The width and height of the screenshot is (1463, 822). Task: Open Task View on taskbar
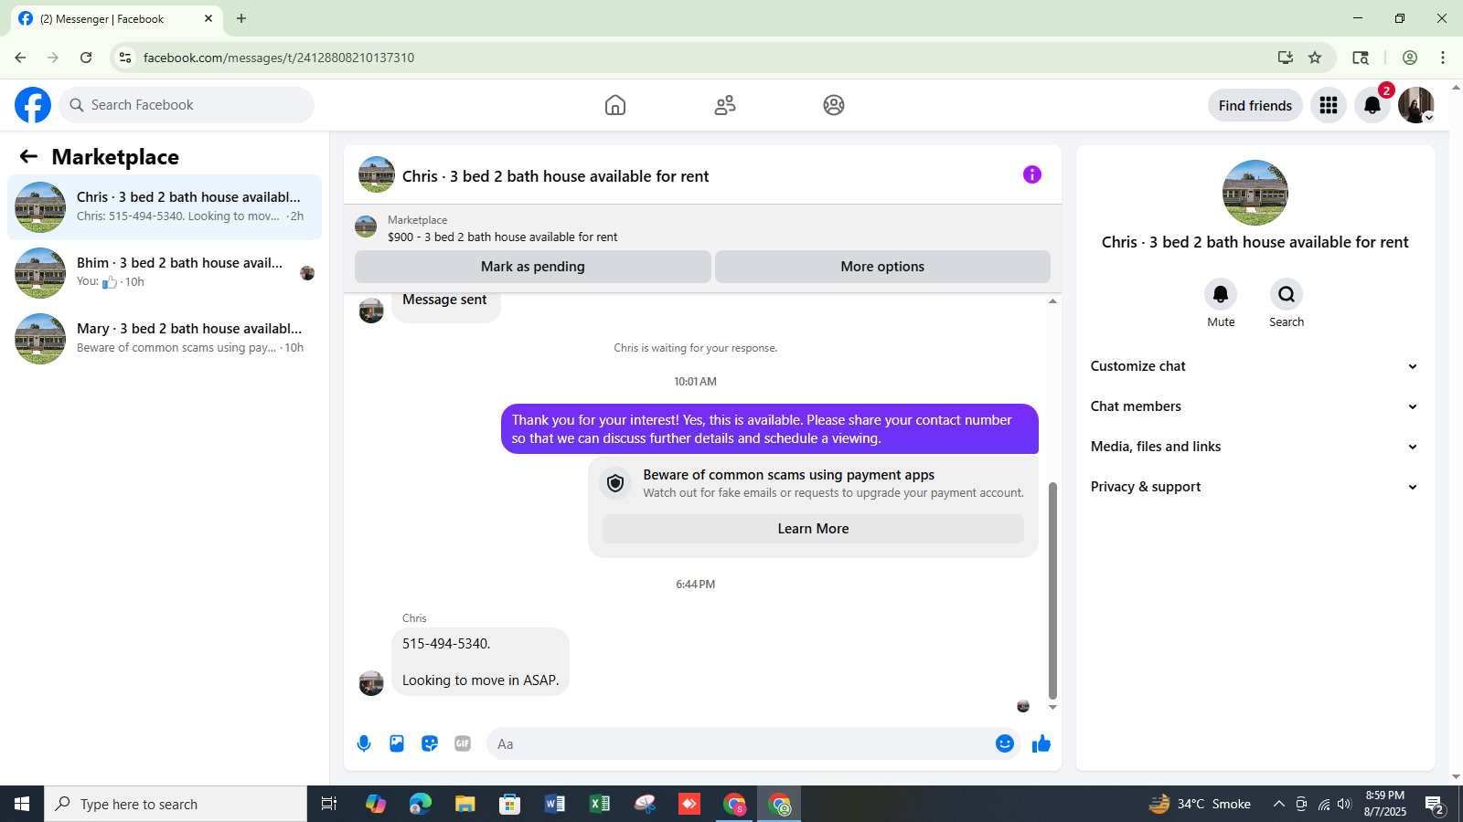point(329,804)
